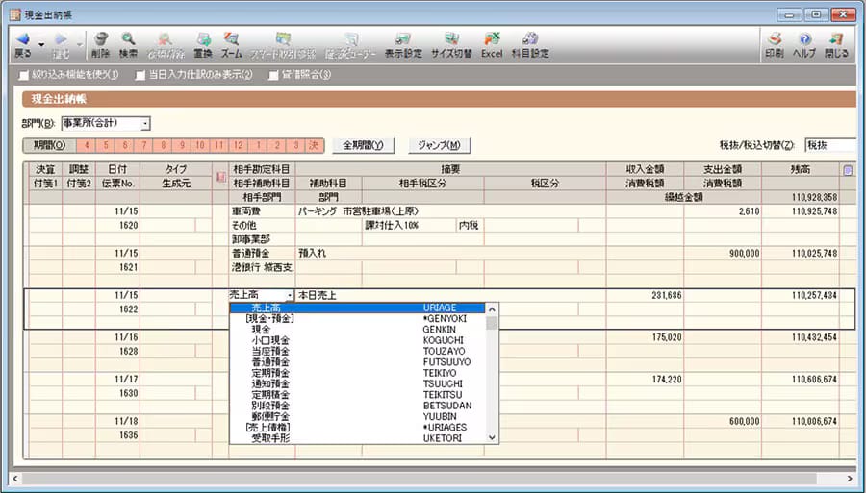
Task: Collapse the 売上高 account dropdown arrow
Action: click(290, 296)
